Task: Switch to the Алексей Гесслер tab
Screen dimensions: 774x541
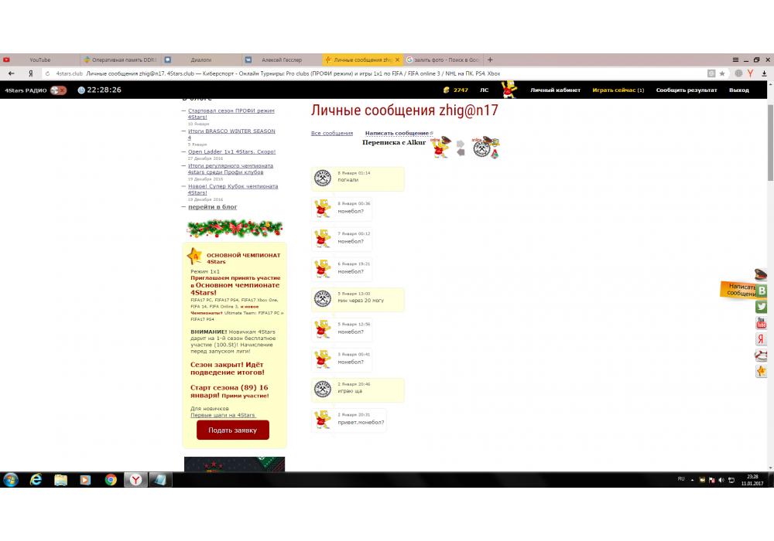Action: [x=282, y=60]
